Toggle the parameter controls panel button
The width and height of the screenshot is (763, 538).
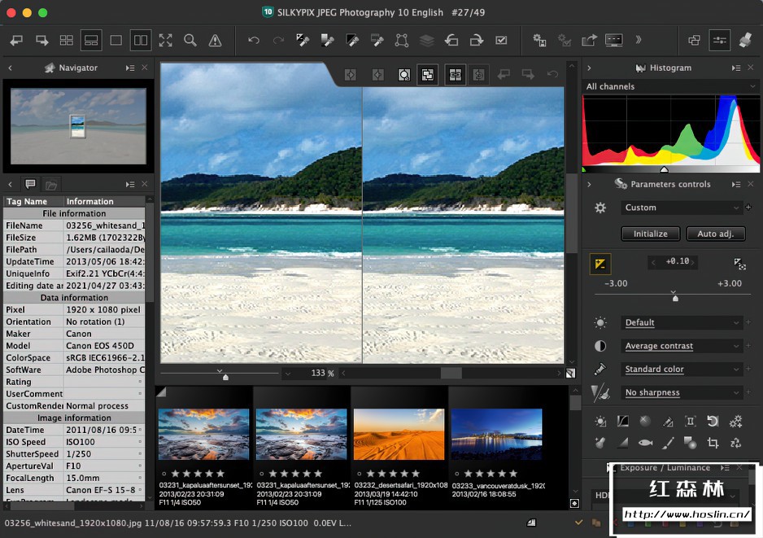[719, 40]
